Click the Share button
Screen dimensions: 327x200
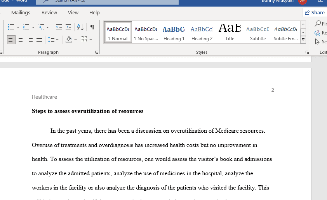(x=315, y=13)
